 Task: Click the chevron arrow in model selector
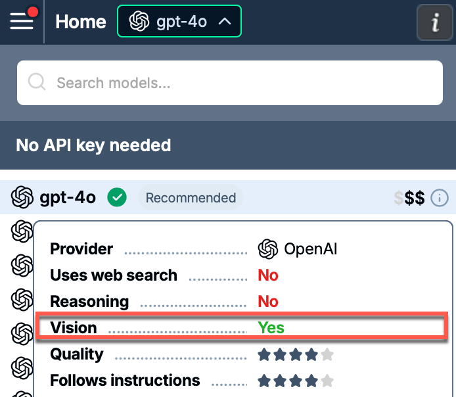click(x=225, y=21)
